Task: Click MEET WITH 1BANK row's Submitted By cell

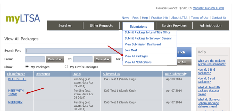Action: pyautogui.click(x=120, y=91)
